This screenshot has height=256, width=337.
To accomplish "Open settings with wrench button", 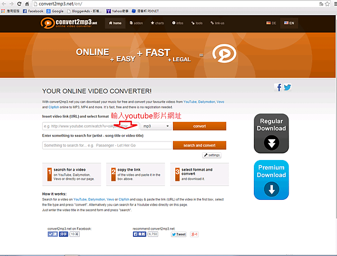I will 212,155.
